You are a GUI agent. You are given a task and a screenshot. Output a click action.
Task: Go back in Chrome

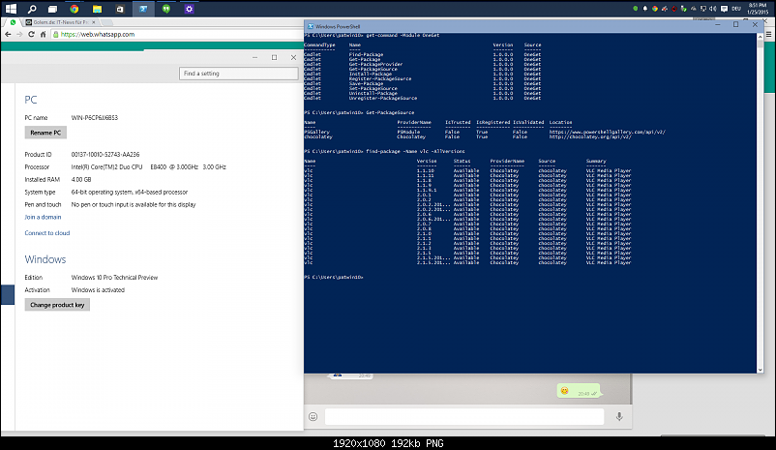[8, 34]
